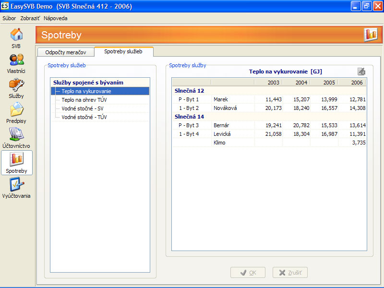The width and height of the screenshot is (384, 288).
Task: Click the value 20,173 for Nováková
Action: tap(274, 108)
